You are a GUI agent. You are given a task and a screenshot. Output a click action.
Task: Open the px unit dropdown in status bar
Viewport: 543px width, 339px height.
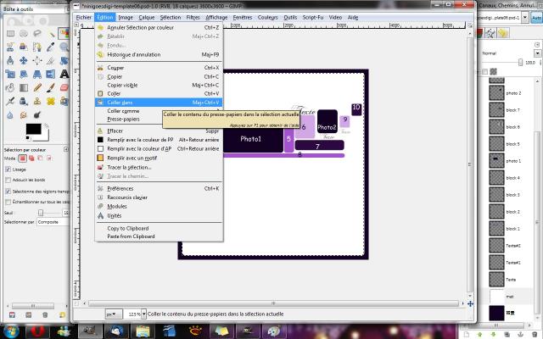(114, 314)
